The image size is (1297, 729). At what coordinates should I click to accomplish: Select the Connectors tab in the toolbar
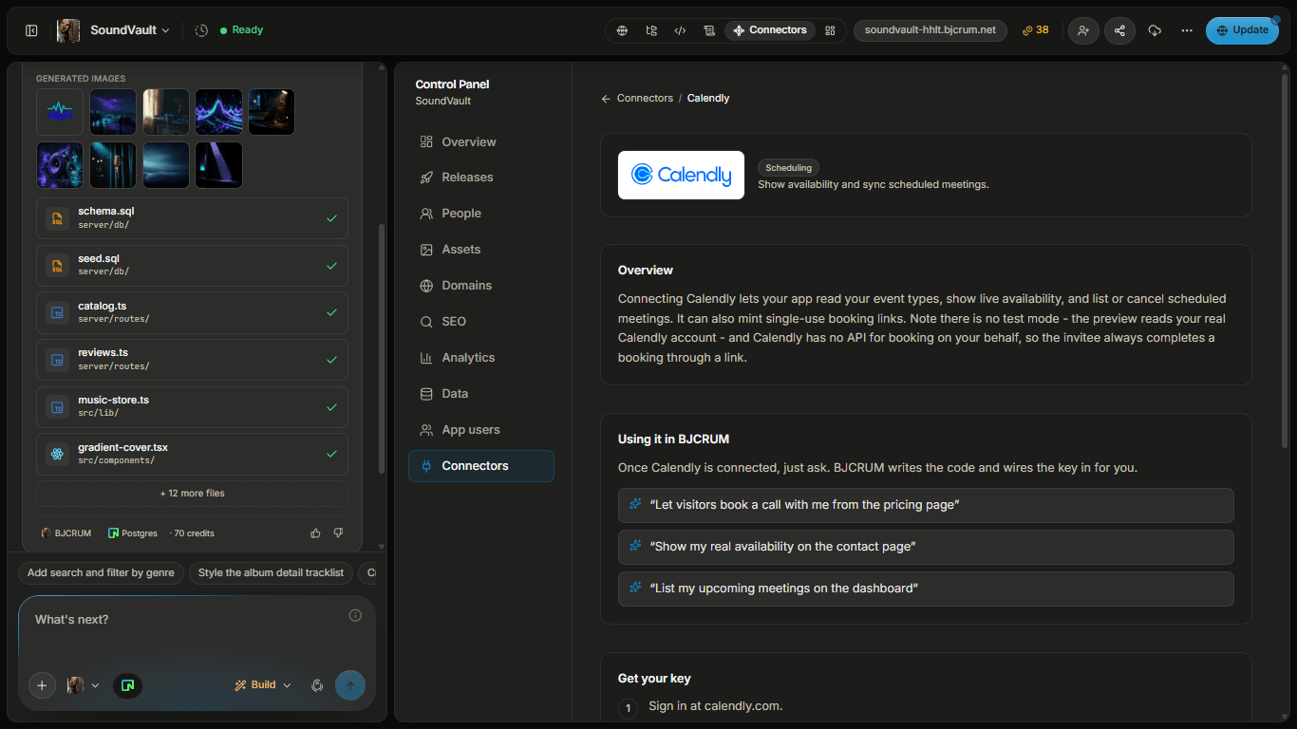pyautogui.click(x=770, y=30)
